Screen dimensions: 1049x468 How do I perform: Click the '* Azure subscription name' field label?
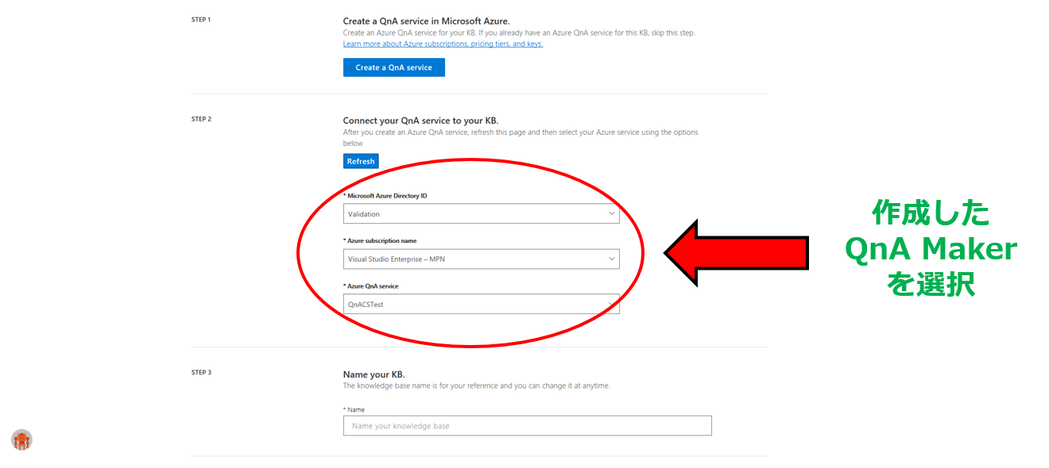coord(379,240)
